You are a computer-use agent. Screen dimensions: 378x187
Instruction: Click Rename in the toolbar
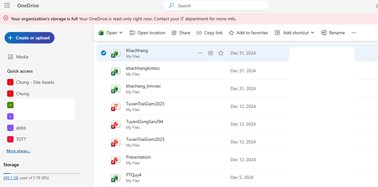coord(333,33)
